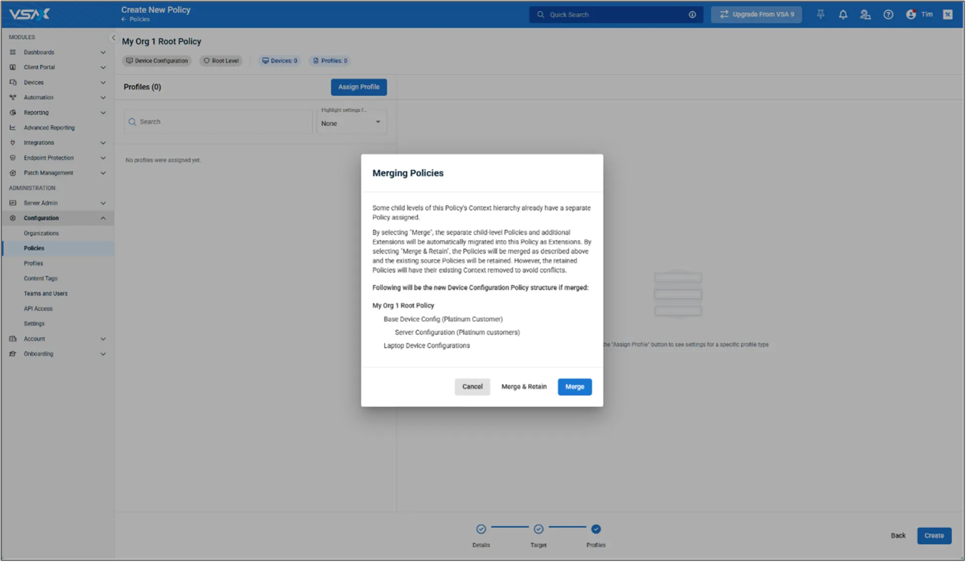Choose Merge & Retain option
The height and width of the screenshot is (563, 967).
point(524,387)
